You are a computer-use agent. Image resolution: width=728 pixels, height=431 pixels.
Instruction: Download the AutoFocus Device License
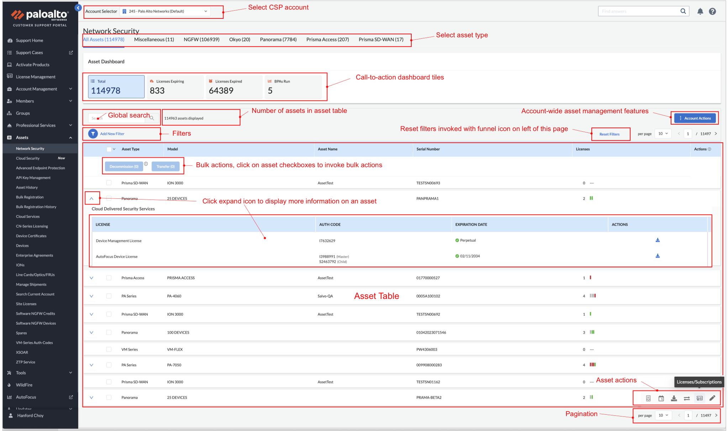[x=658, y=256]
